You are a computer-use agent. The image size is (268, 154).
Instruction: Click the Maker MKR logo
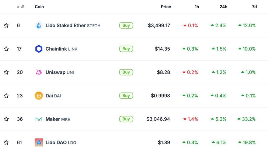[x=39, y=119]
